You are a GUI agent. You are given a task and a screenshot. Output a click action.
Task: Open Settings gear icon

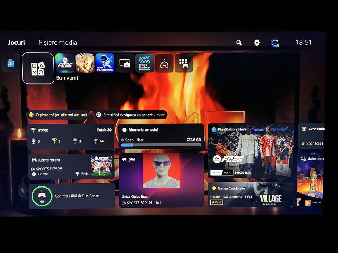257,43
